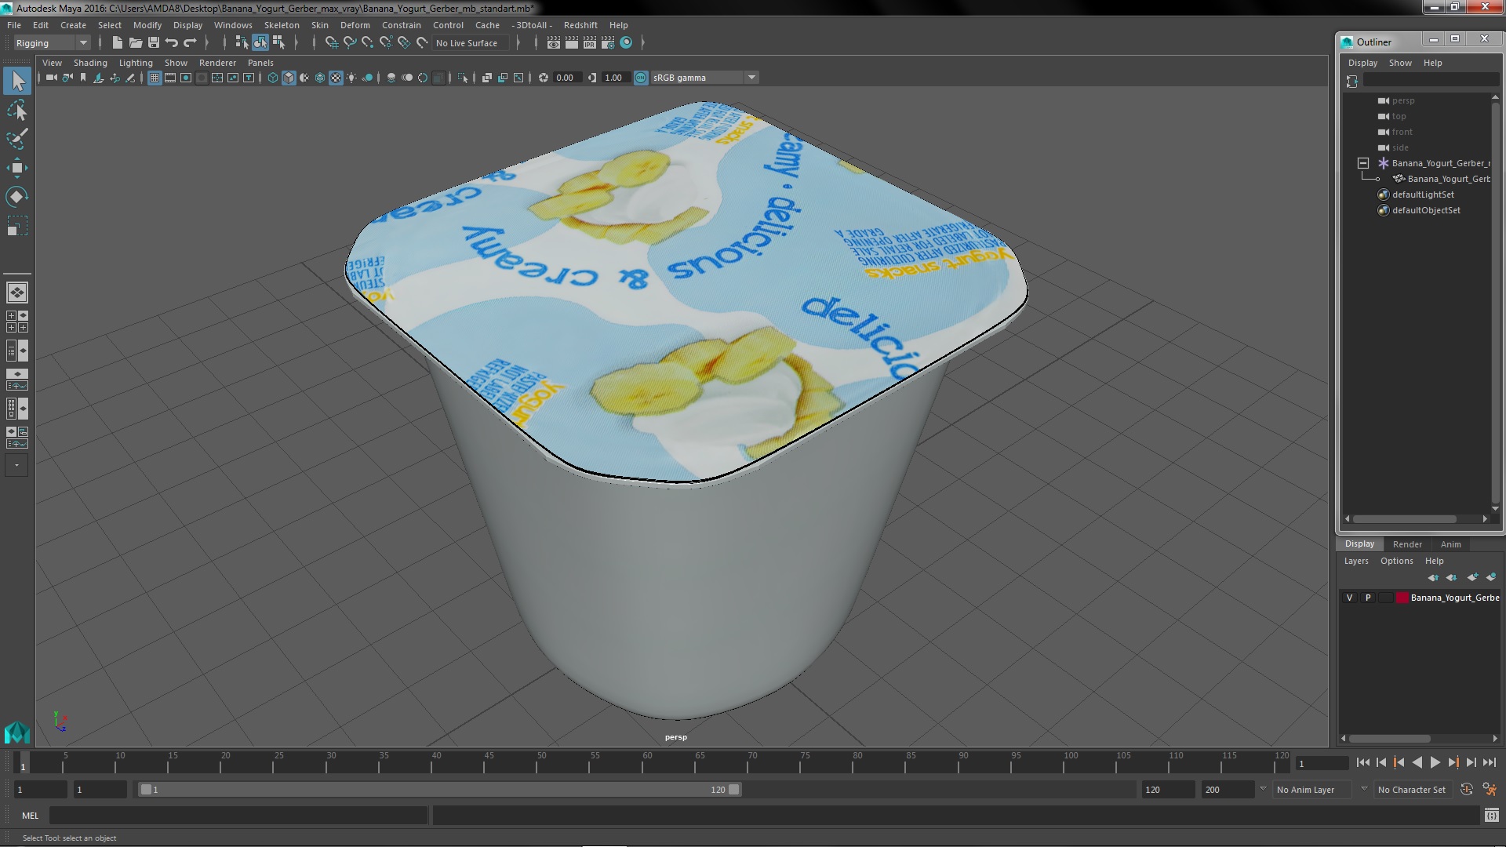Play animation forwards

[1435, 762]
